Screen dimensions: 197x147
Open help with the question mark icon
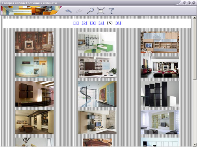tap(112, 11)
